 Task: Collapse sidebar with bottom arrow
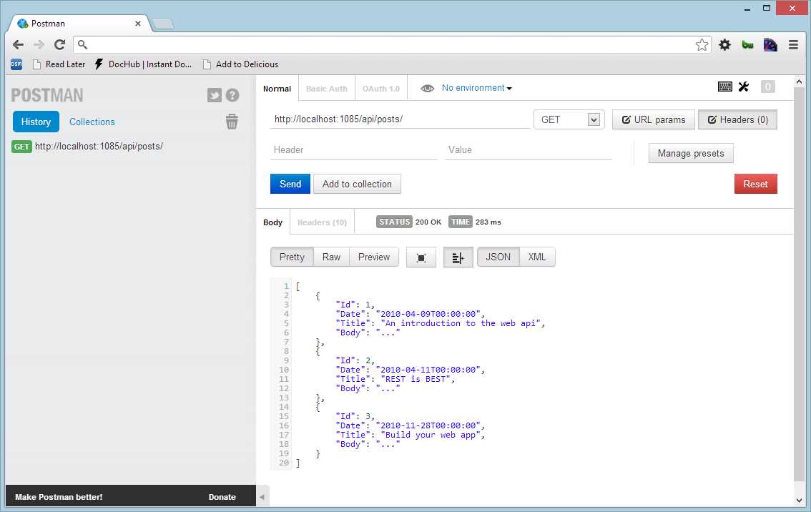point(262,497)
